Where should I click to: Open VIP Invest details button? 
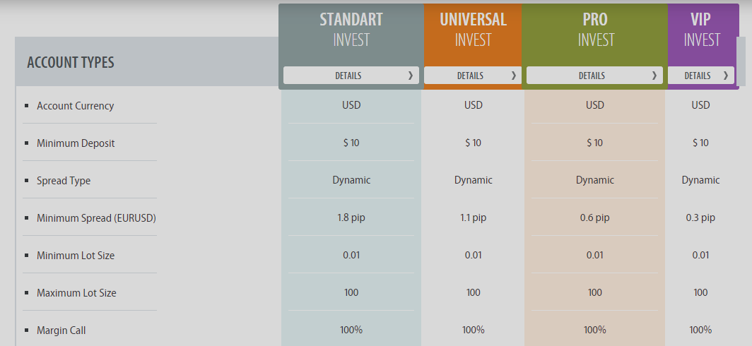pos(700,76)
